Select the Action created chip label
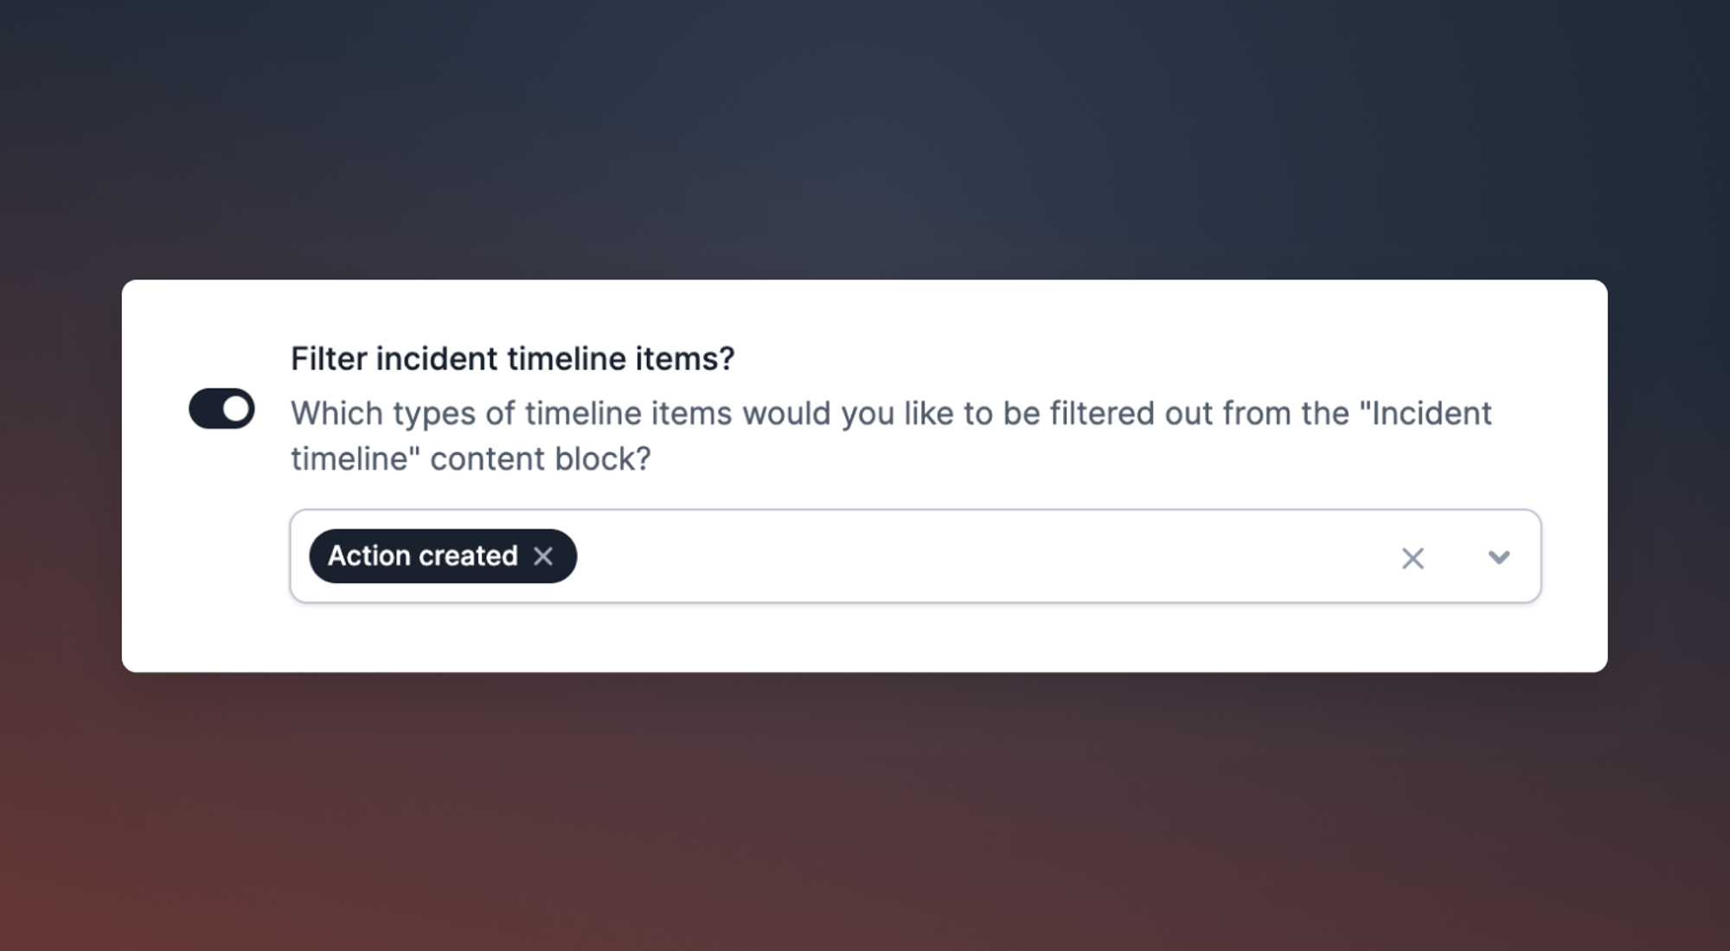The image size is (1730, 951). [x=422, y=556]
